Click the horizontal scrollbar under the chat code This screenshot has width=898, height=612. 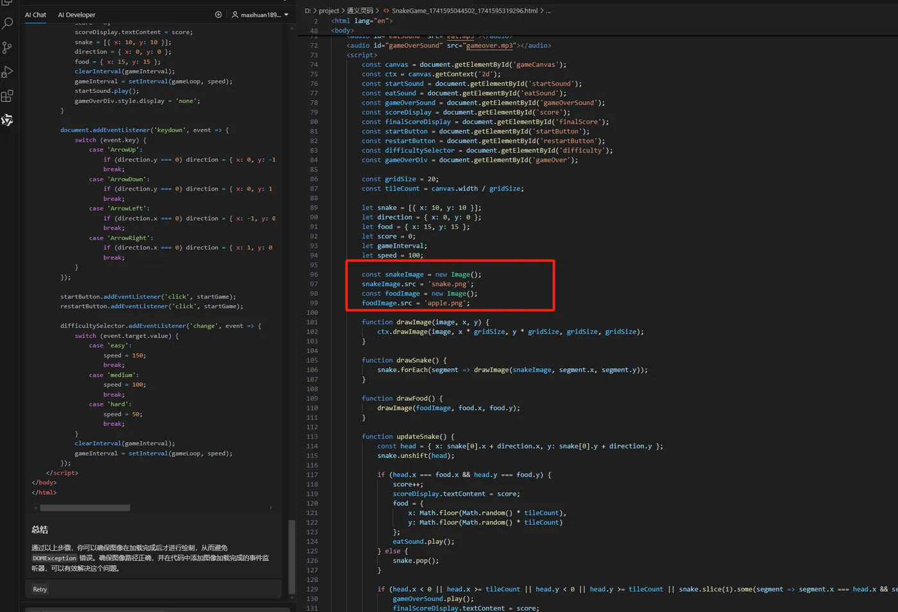pyautogui.click(x=85, y=507)
